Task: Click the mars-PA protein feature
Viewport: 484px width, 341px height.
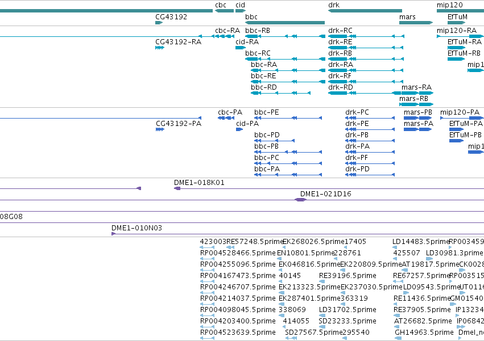Action: 417,129
